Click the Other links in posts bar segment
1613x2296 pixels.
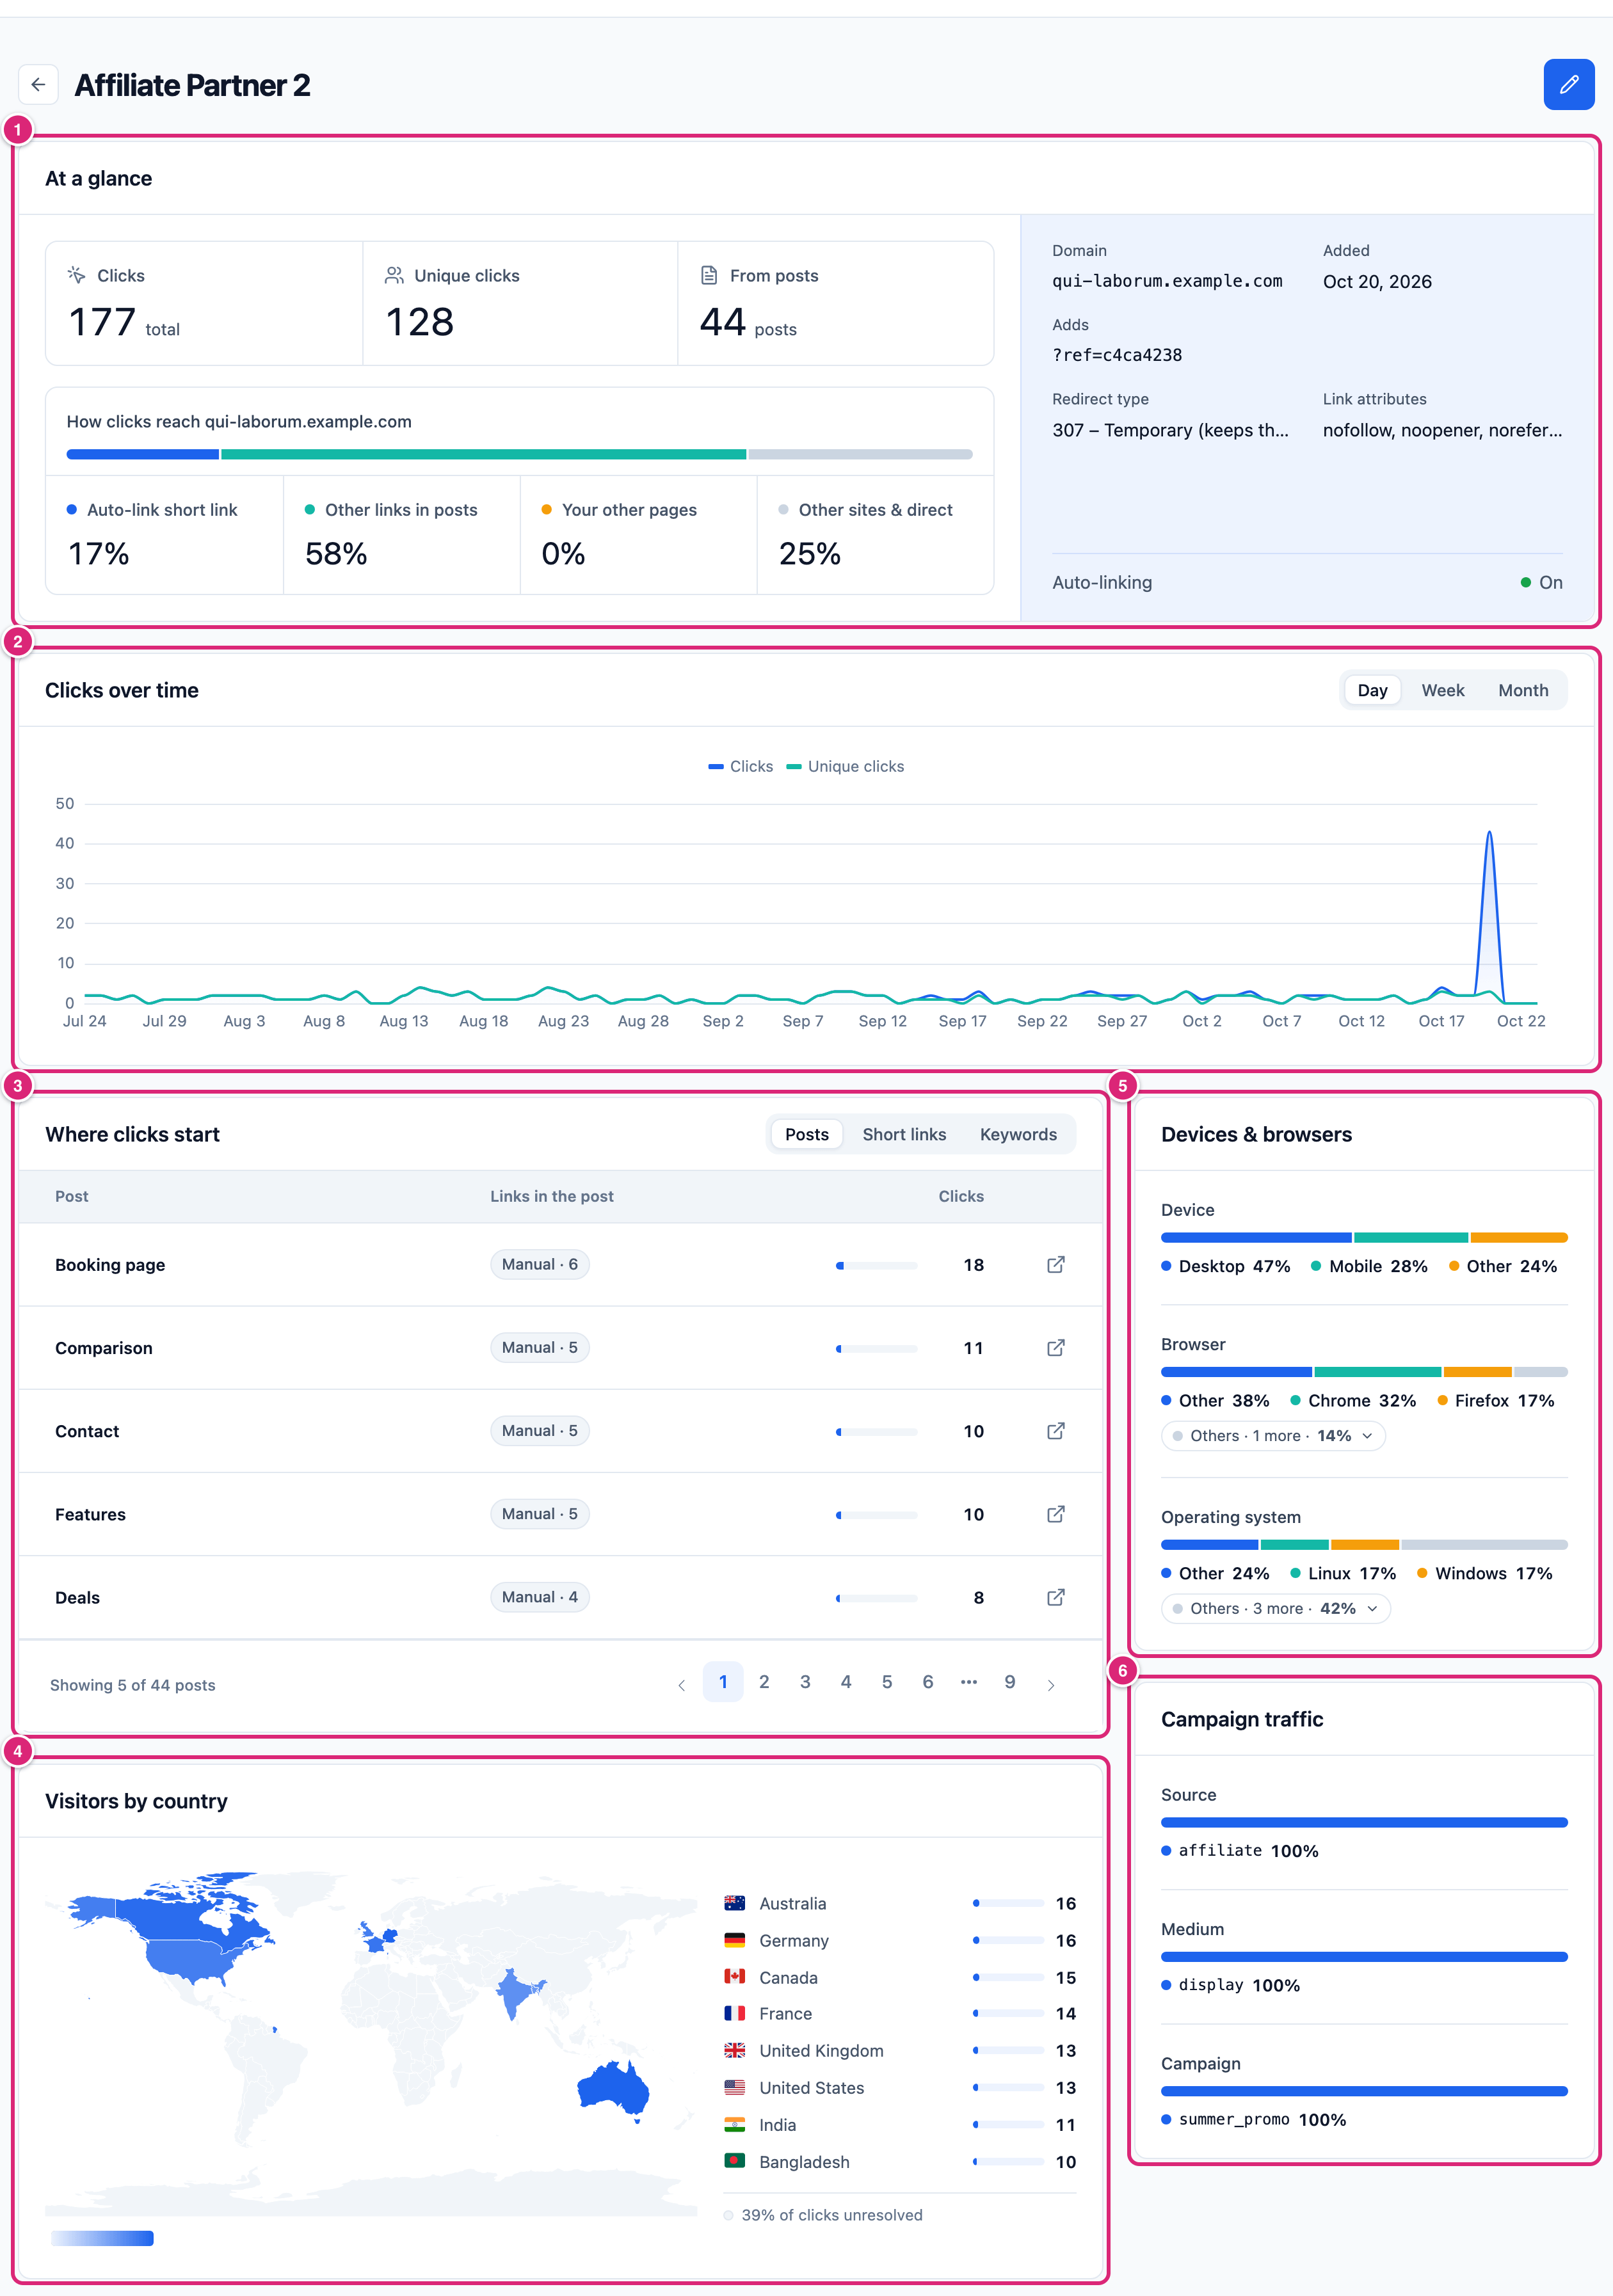point(483,454)
